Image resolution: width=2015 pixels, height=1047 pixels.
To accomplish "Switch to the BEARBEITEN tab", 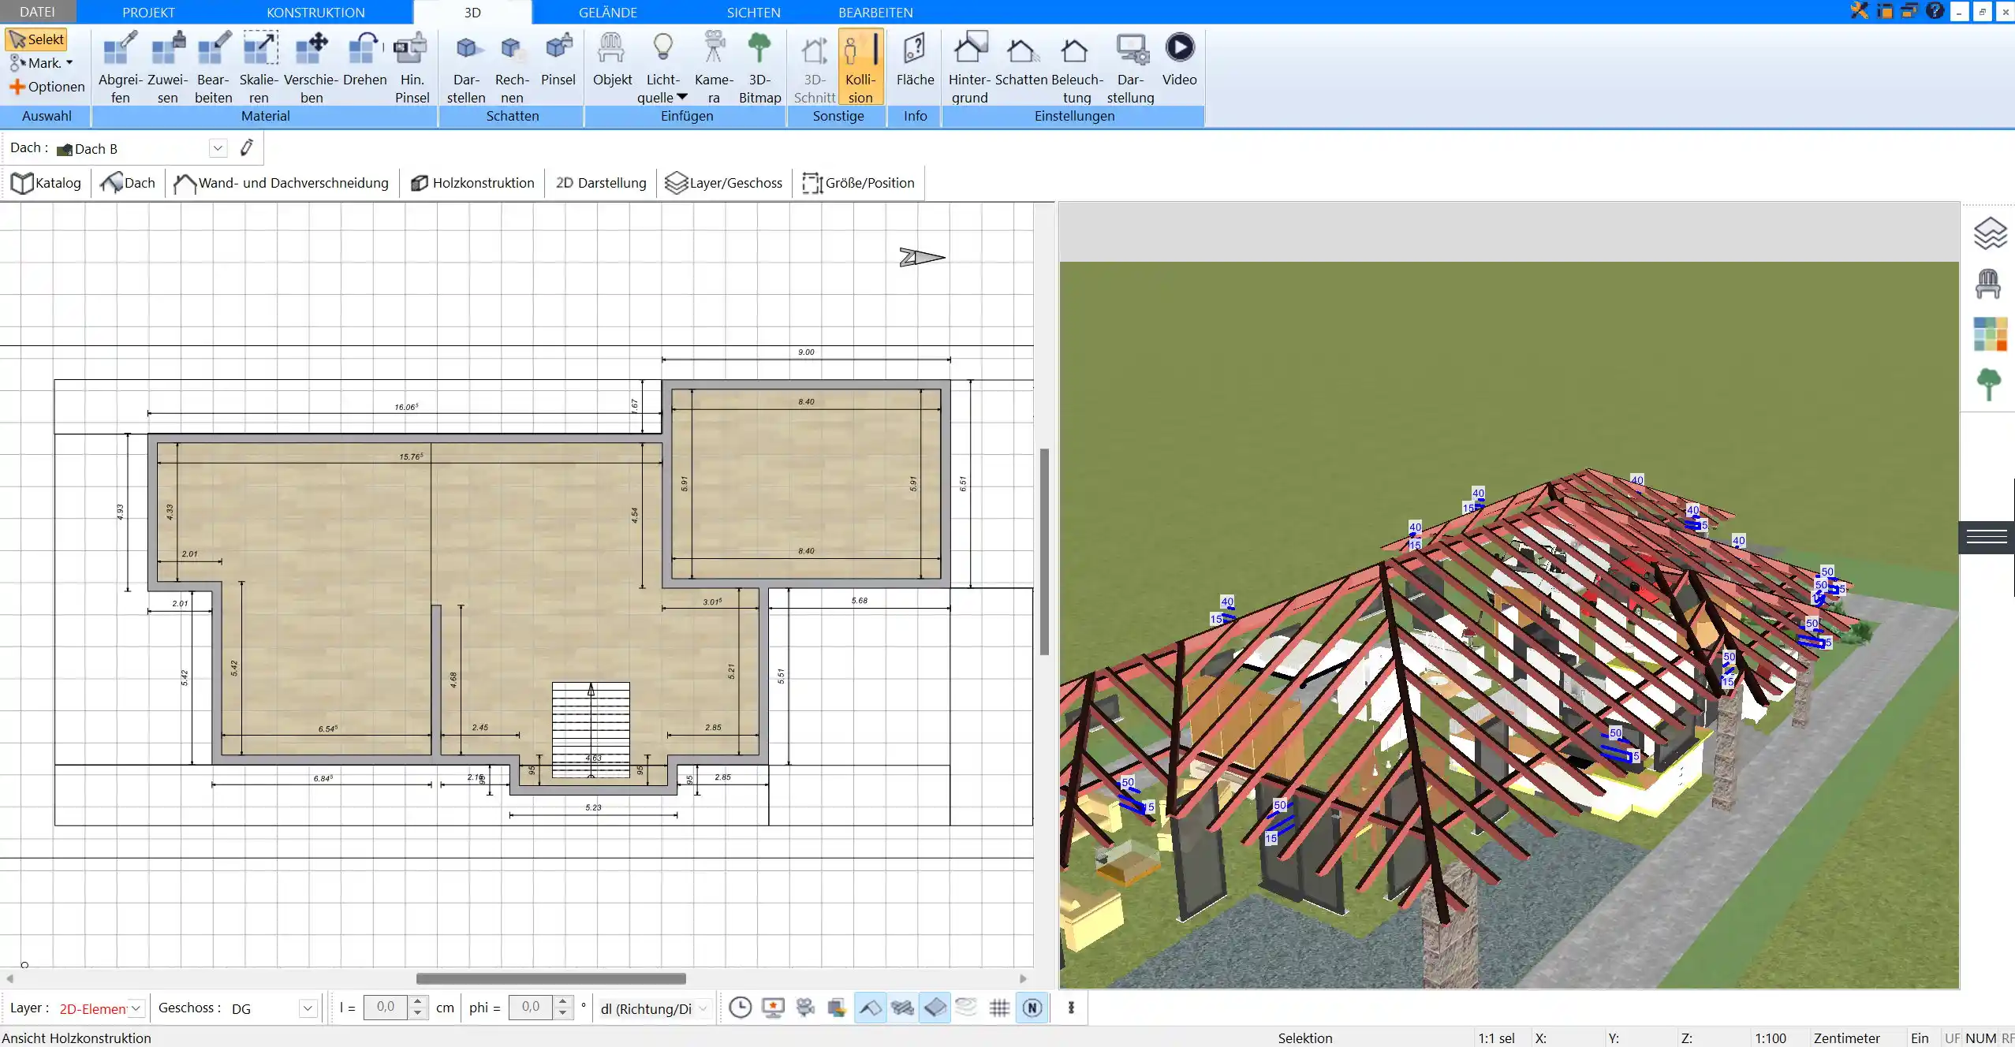I will click(875, 12).
